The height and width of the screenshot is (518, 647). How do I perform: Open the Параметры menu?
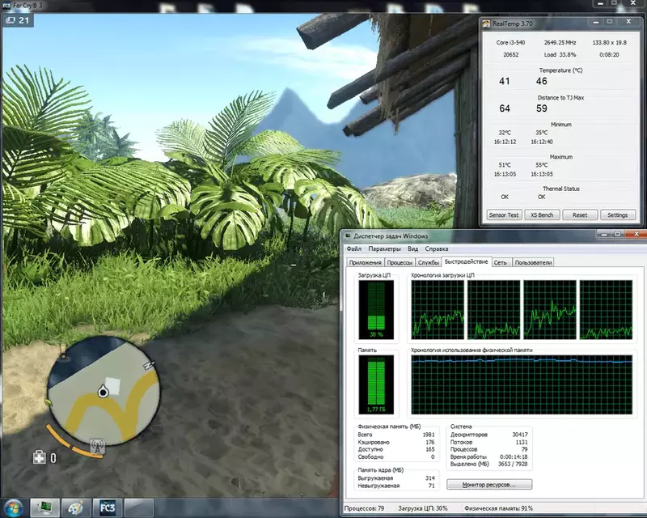(x=384, y=248)
